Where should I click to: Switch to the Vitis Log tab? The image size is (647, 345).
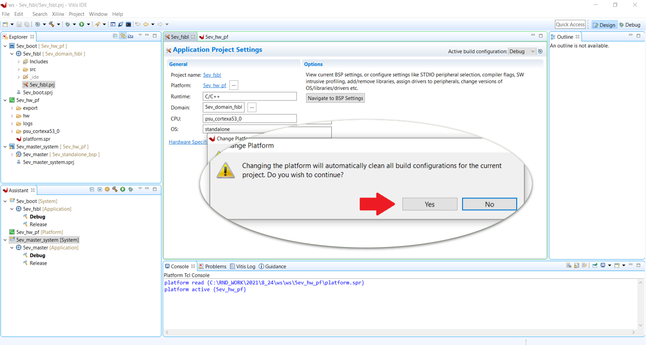[x=242, y=266]
